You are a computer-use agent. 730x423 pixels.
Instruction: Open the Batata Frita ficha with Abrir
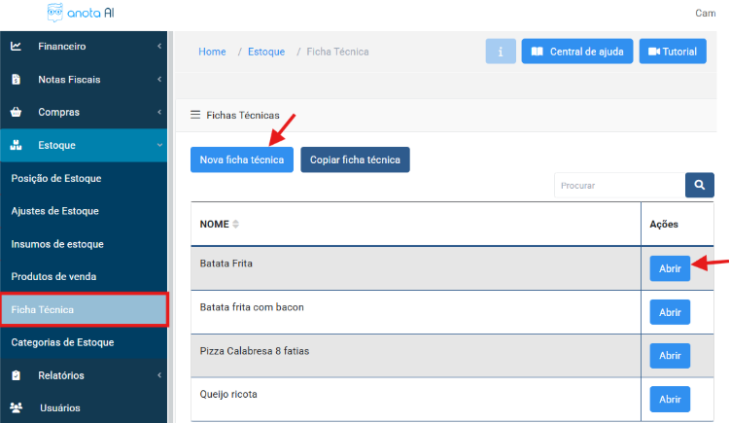point(670,268)
